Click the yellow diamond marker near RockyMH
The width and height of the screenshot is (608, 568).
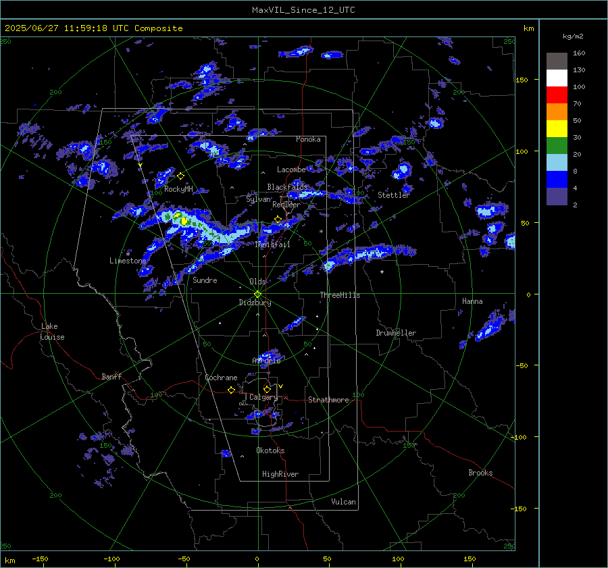pos(180,176)
